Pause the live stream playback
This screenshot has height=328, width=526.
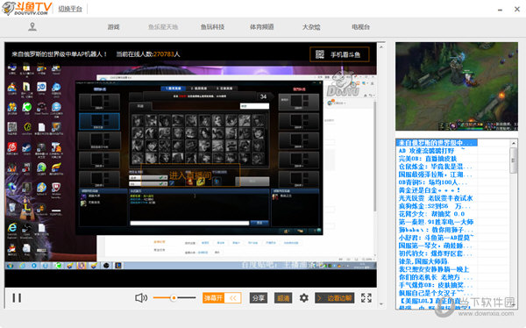[x=17, y=298]
